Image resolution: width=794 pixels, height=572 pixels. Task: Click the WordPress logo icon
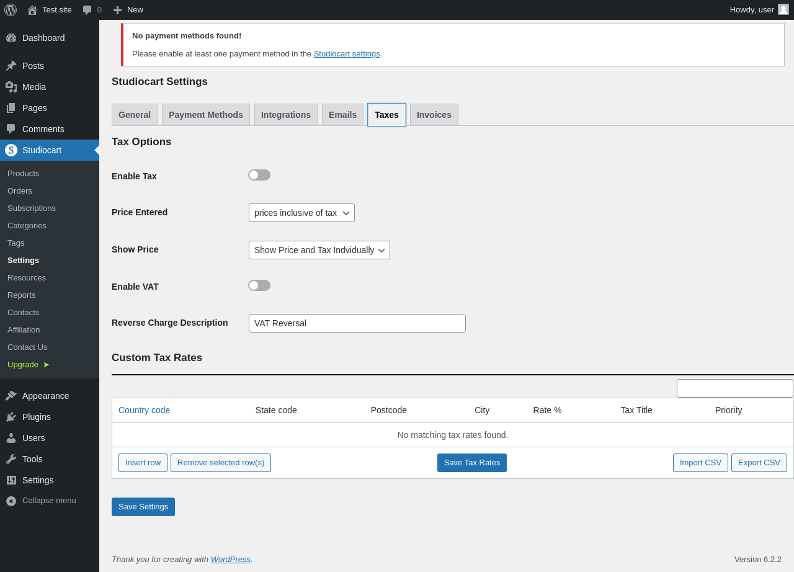(11, 10)
